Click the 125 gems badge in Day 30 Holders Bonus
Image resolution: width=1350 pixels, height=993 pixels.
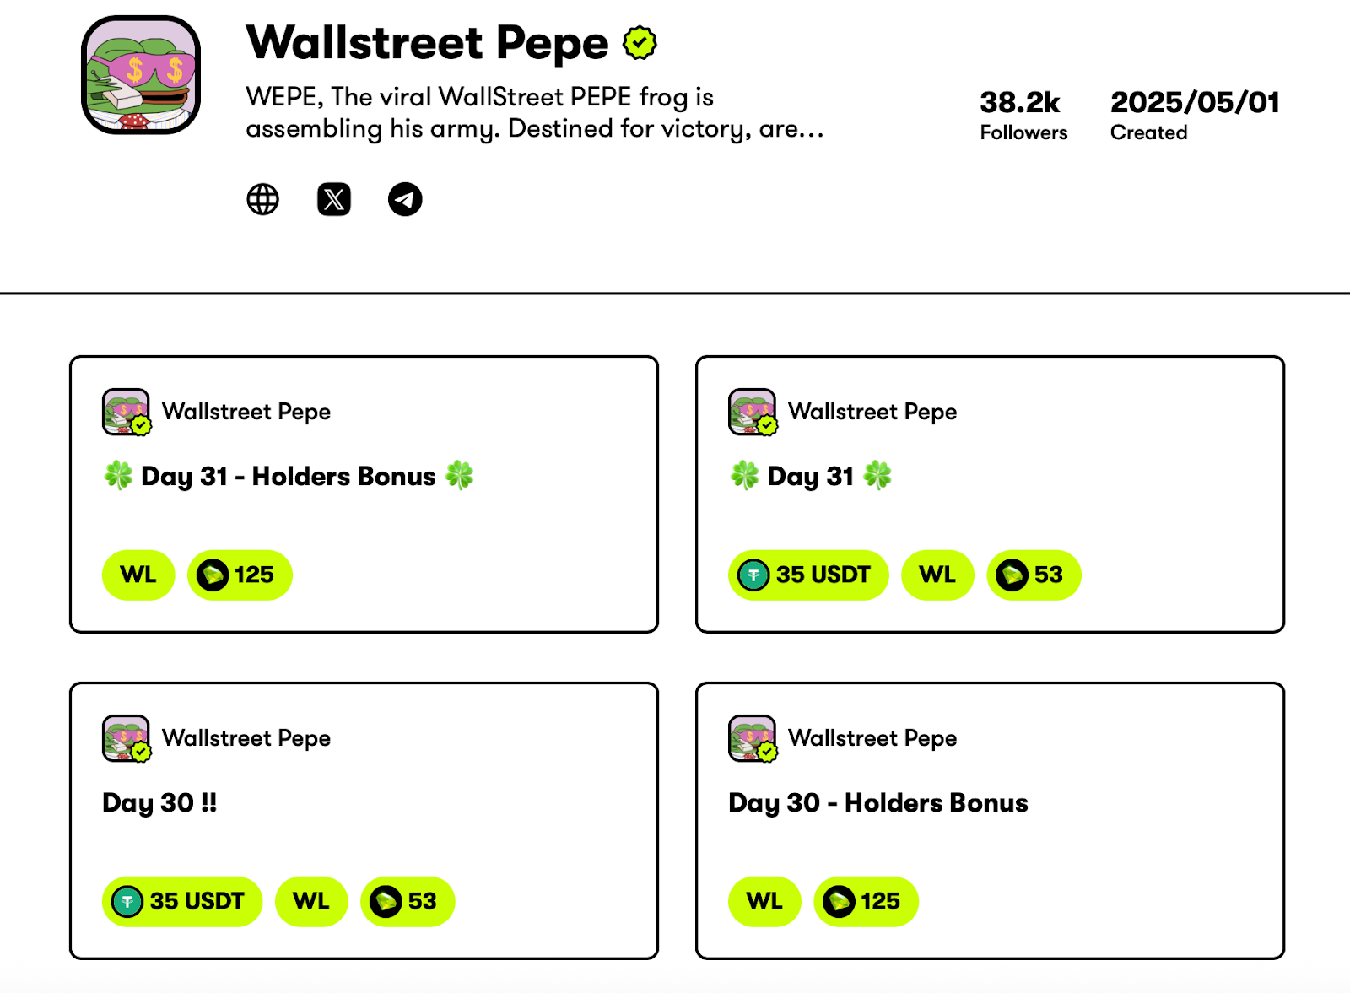[x=866, y=902]
